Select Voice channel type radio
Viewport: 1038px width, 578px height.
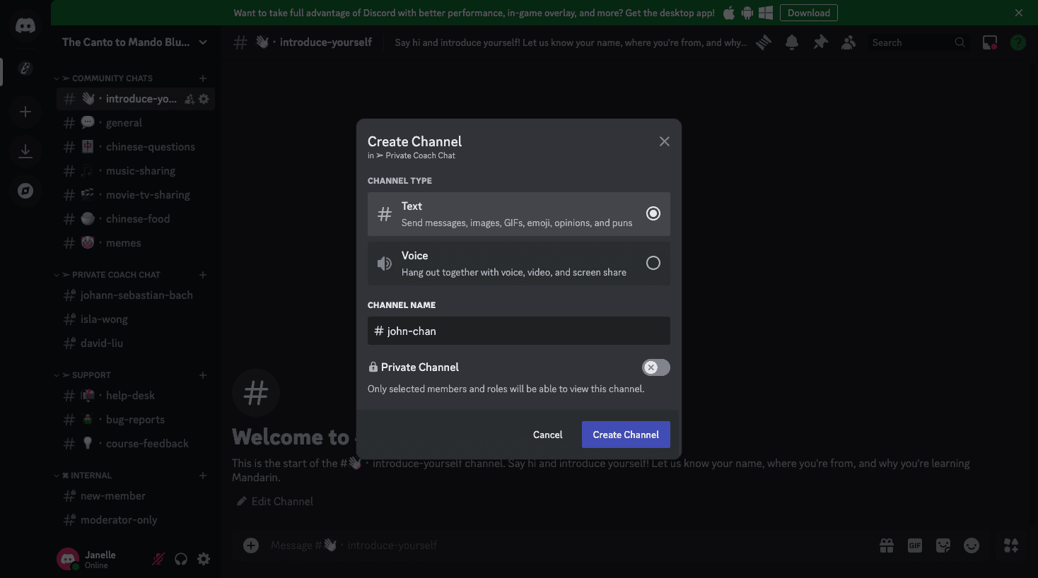point(653,263)
